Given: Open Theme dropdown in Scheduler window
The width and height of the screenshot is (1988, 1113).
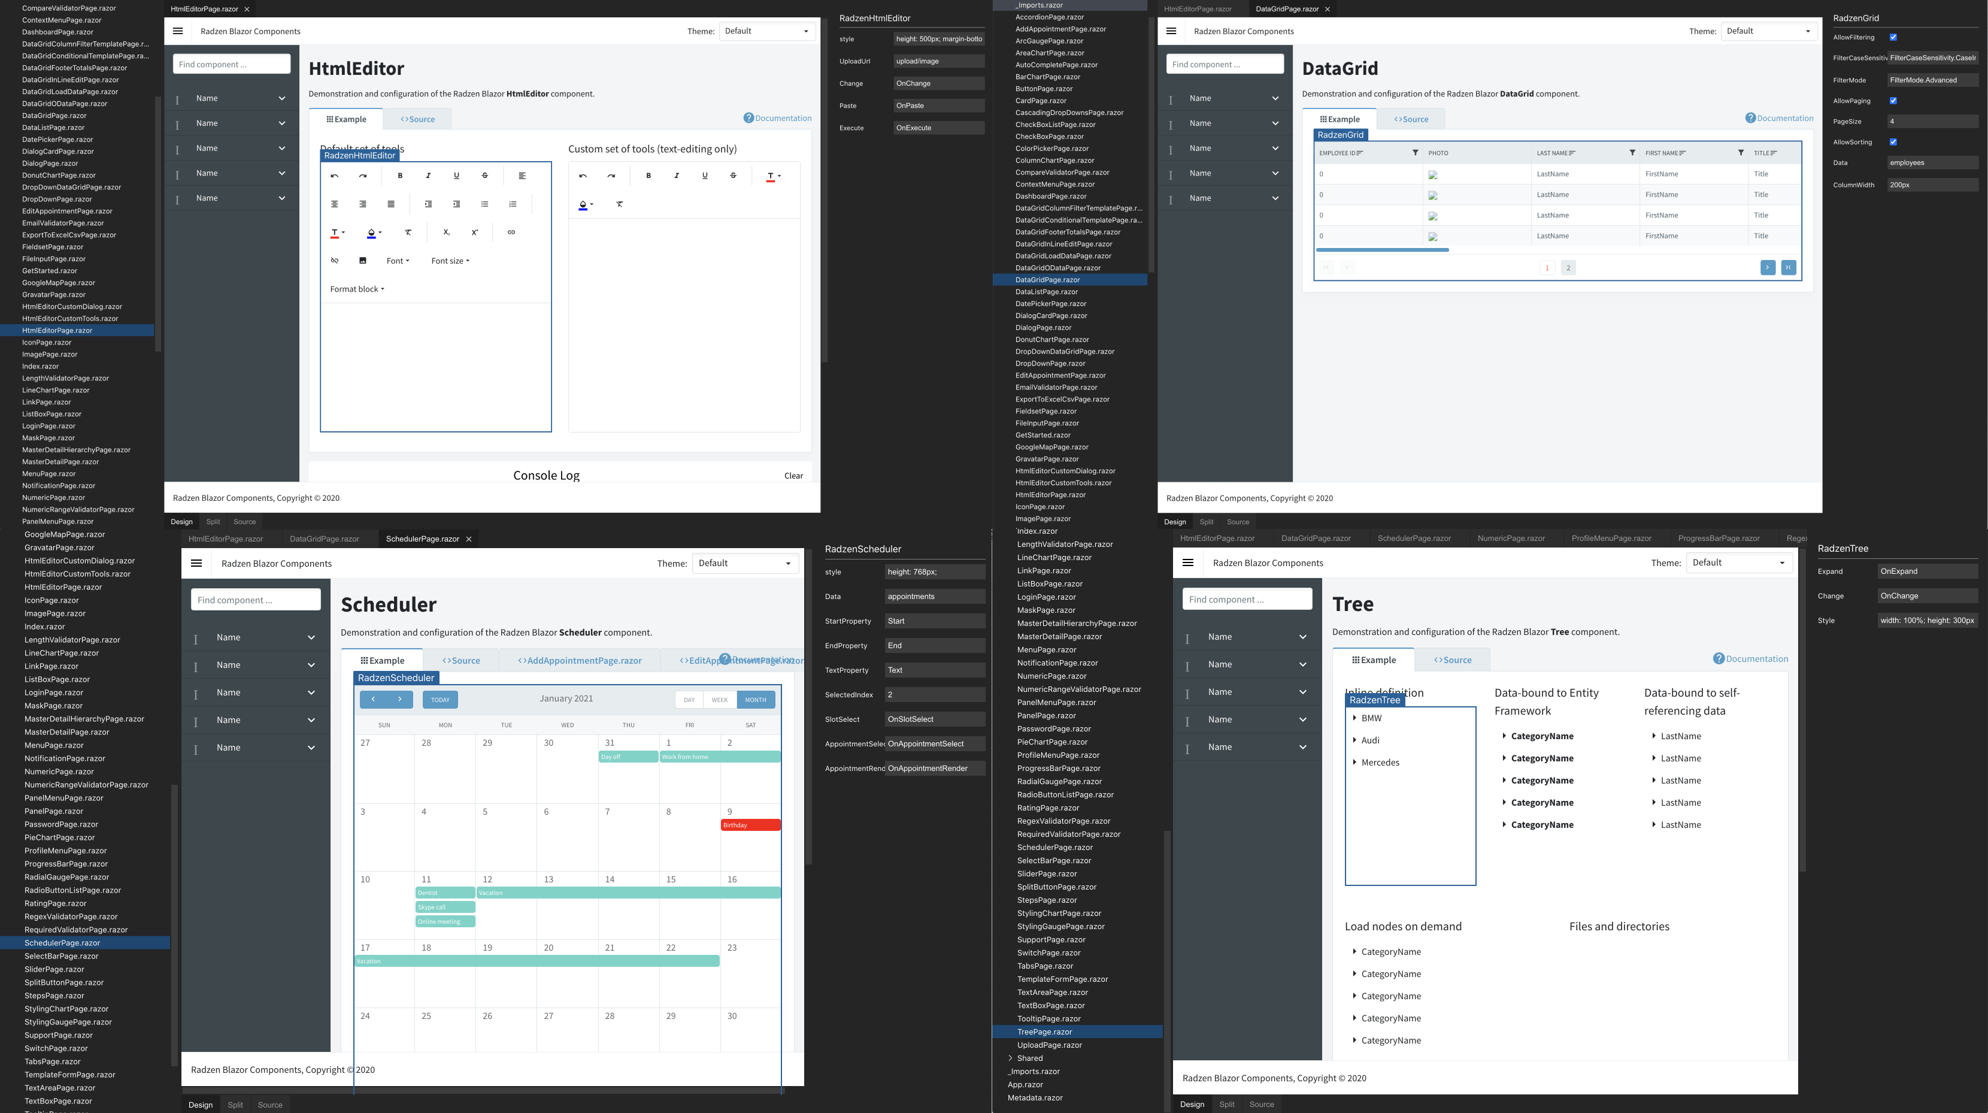Looking at the screenshot, I should [745, 564].
